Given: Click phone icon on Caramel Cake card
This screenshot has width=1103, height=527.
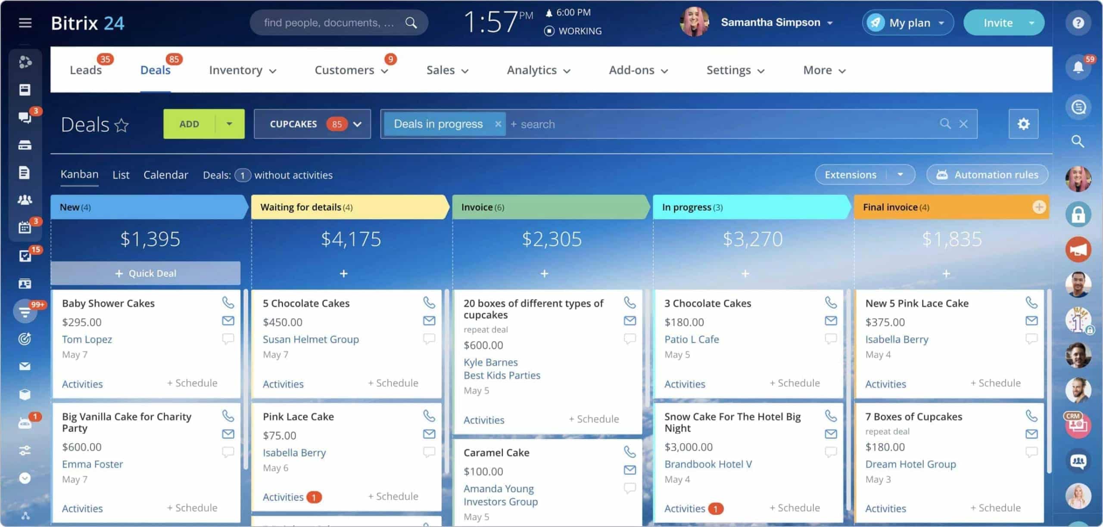Looking at the screenshot, I should [x=629, y=452].
